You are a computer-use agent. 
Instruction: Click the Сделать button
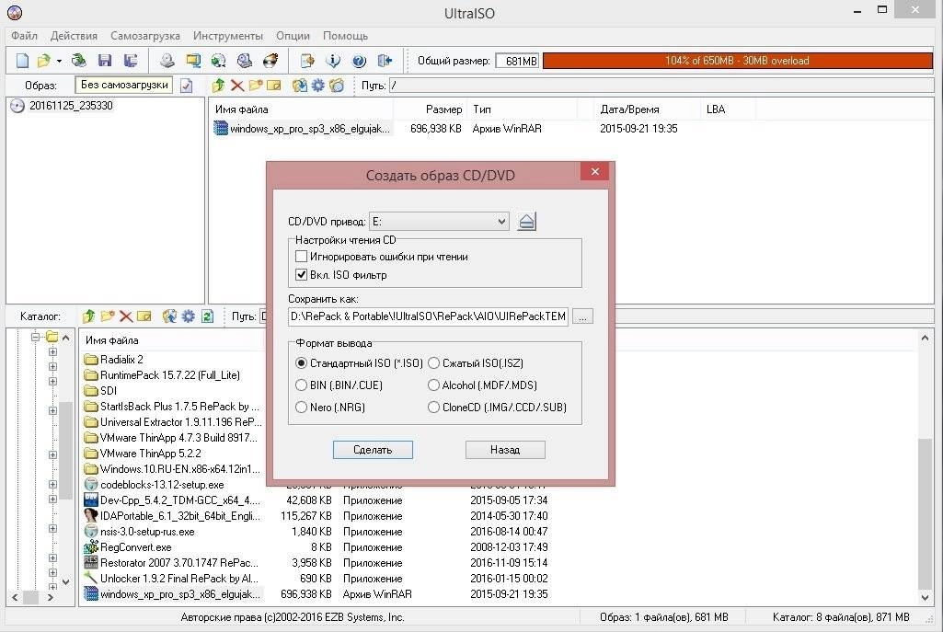pos(373,450)
